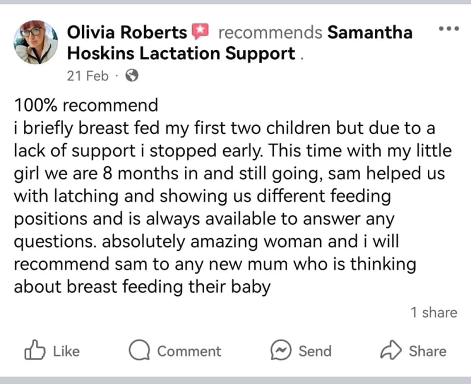Open the three-dot post options menu
The width and height of the screenshot is (471, 384).
tap(449, 29)
